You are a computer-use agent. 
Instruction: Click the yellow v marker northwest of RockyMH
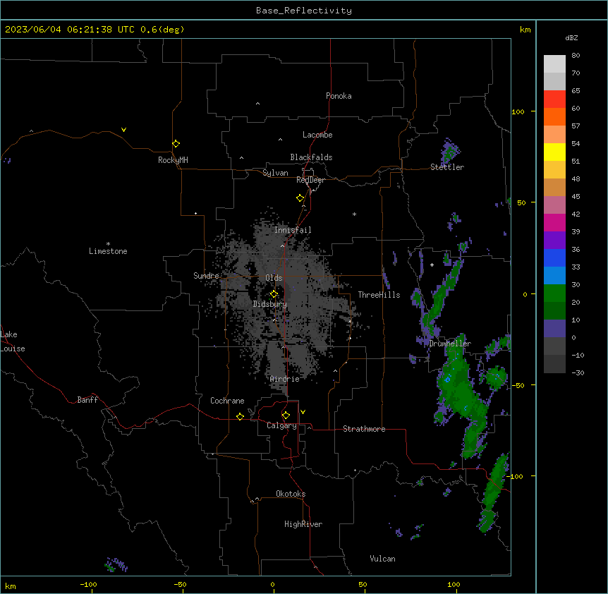click(x=123, y=130)
